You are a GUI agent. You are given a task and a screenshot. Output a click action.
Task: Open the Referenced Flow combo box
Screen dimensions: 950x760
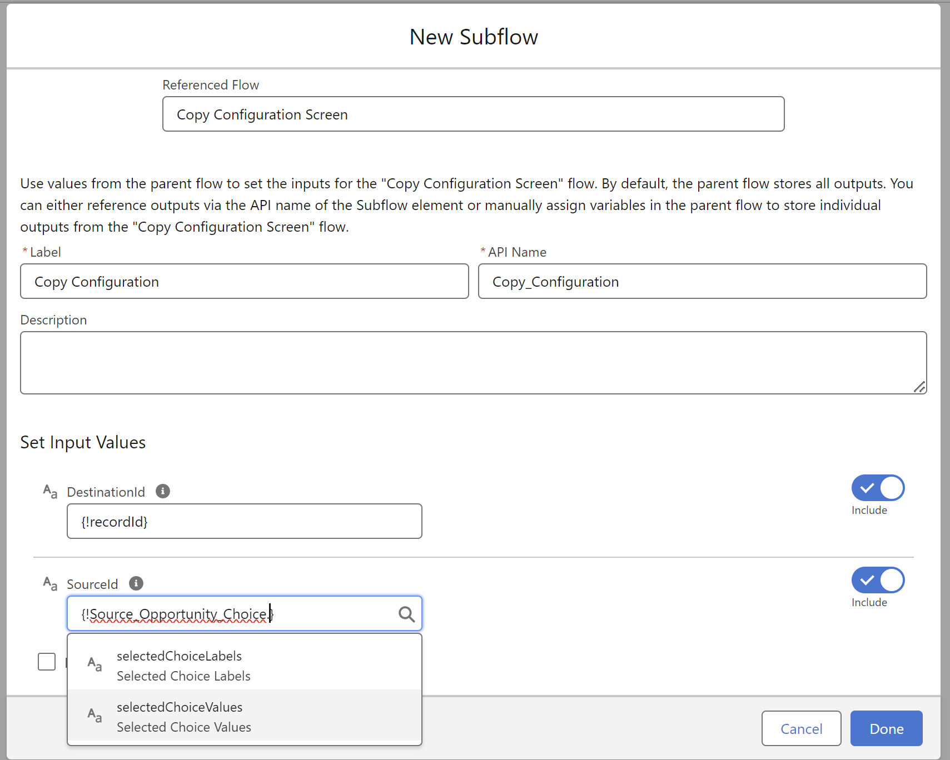point(473,114)
